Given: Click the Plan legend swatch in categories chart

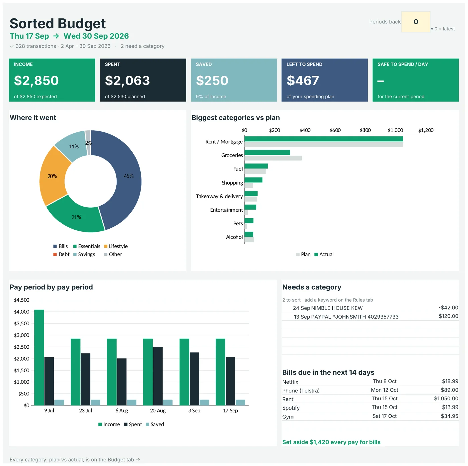Looking at the screenshot, I should click(x=298, y=255).
